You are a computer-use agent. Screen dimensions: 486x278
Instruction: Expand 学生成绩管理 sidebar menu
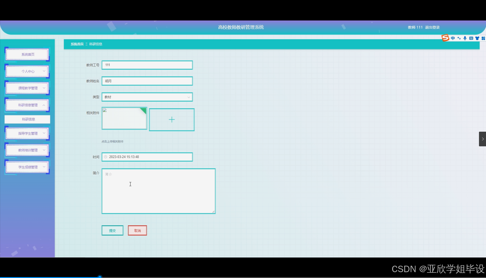pos(27,167)
